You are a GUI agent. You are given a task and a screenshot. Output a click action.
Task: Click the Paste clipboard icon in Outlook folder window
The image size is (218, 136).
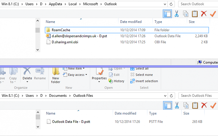[195, 14]
